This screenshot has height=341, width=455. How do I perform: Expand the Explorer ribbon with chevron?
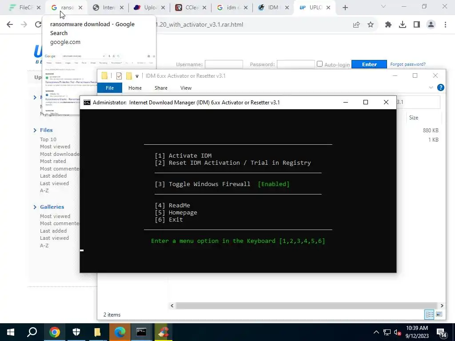(x=431, y=87)
